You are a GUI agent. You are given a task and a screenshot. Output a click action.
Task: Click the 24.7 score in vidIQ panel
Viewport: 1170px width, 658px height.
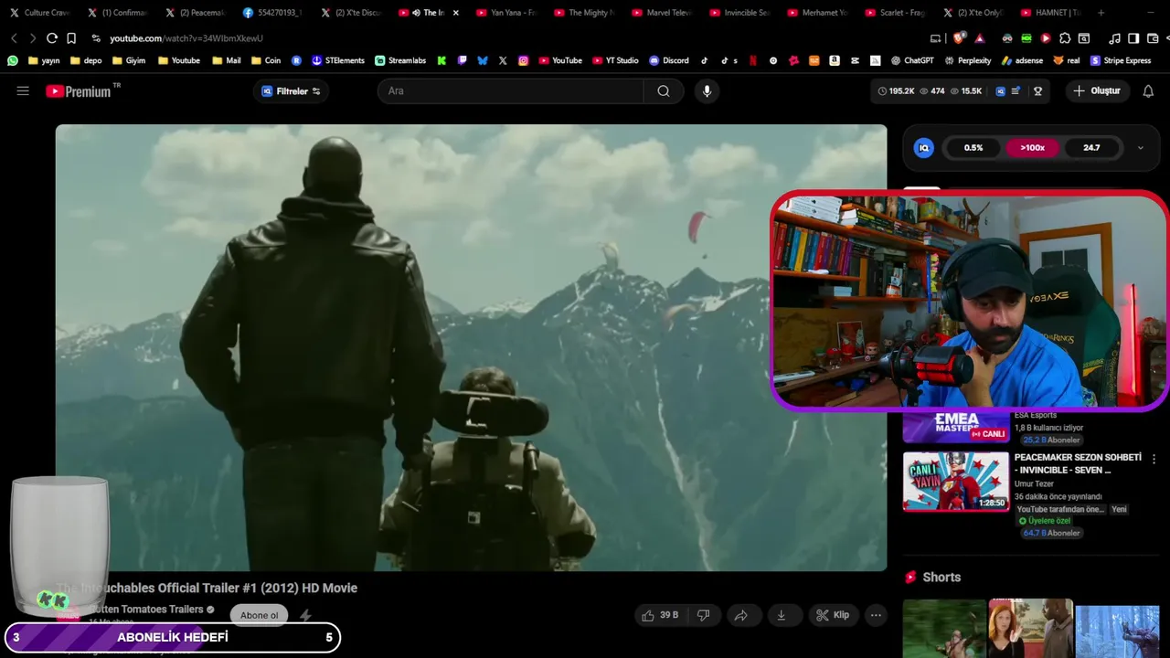[x=1091, y=148]
